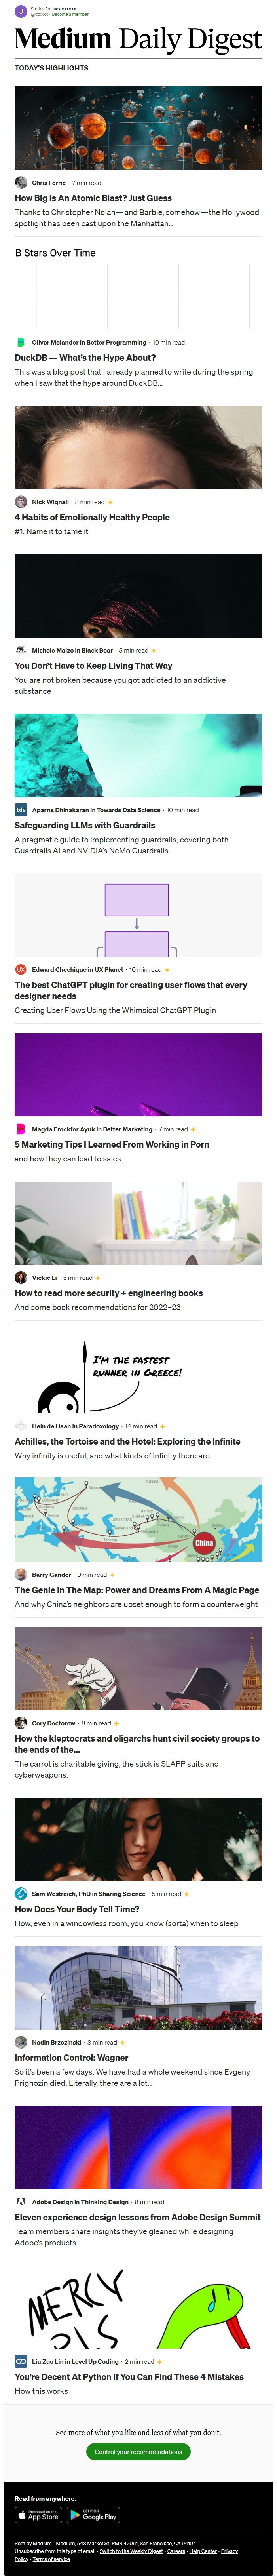Open '4 Habits of Emotionally Healthy People' headline
Viewport: 277px width, 2576px height.
point(92,517)
